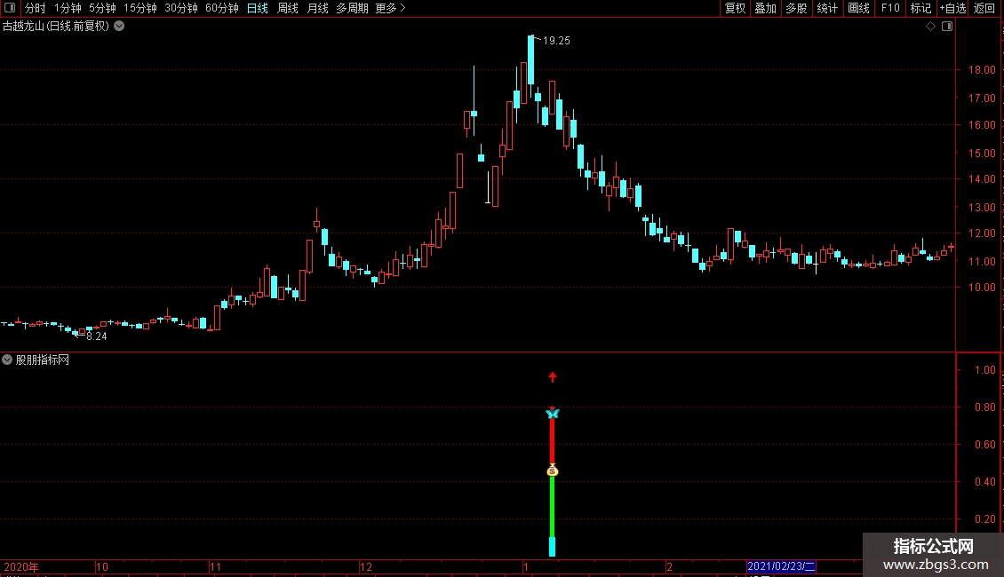Click the 股朋指标网 indicator label
Image resolution: width=1004 pixels, height=577 pixels.
pyautogui.click(x=43, y=360)
